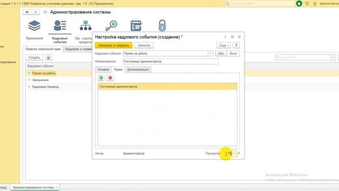Open the Кадровые события section icon

click(x=60, y=26)
